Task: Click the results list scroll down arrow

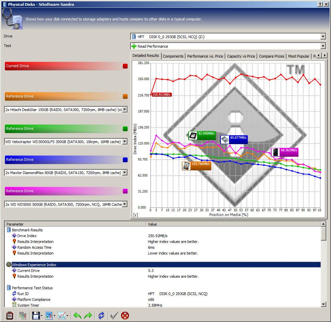Action: pyautogui.click(x=323, y=304)
